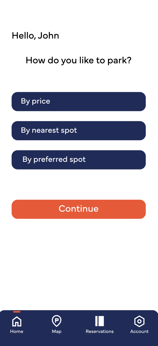Image resolution: width=158 pixels, height=346 pixels.
Task: Pick the 'By preferred spot' option
Action: pos(79,160)
